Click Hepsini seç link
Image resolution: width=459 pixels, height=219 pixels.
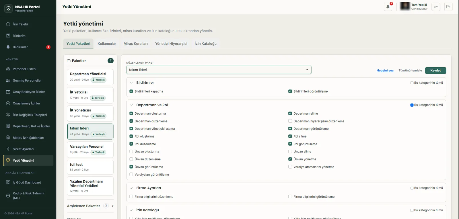point(385,71)
